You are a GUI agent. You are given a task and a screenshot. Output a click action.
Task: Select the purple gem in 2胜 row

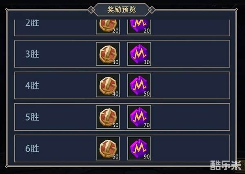[x=139, y=27]
